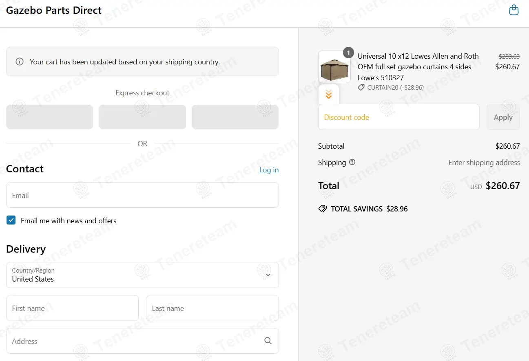
Task: Click the CURTAIN20 discount tag icon
Action: (361, 87)
